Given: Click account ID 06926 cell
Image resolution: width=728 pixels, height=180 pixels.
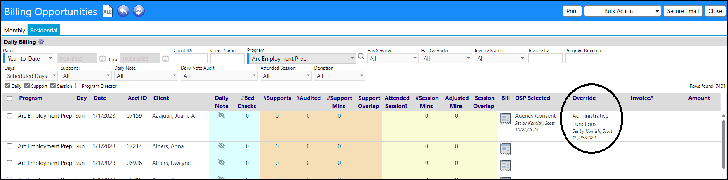Looking at the screenshot, I should (134, 163).
